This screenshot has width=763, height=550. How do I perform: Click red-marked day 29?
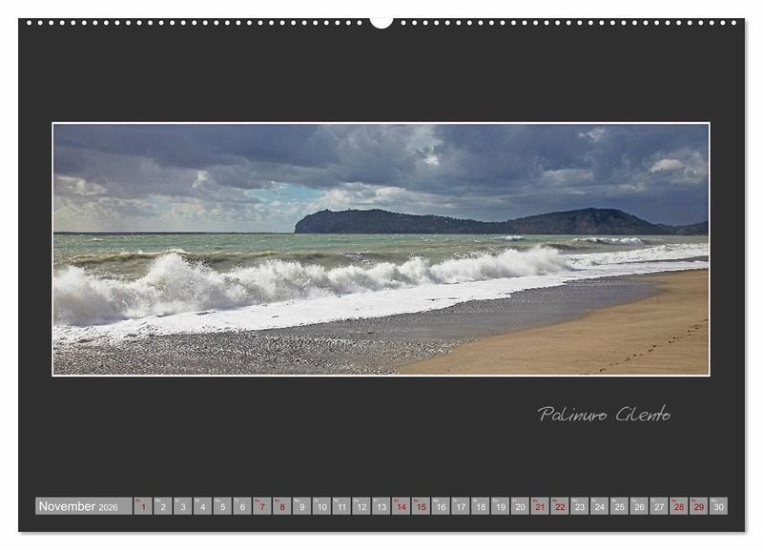click(x=698, y=506)
